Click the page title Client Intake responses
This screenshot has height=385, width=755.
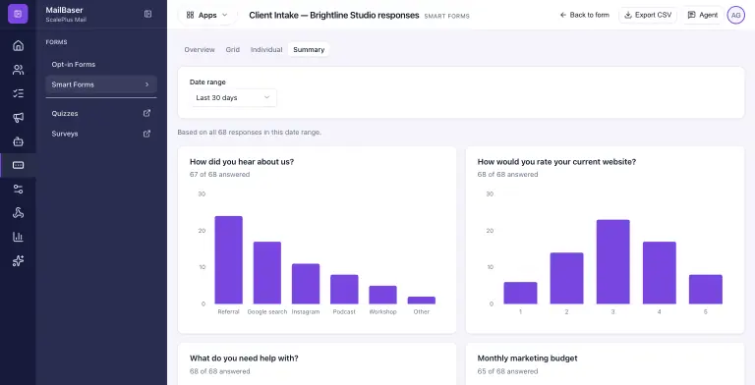tap(334, 15)
